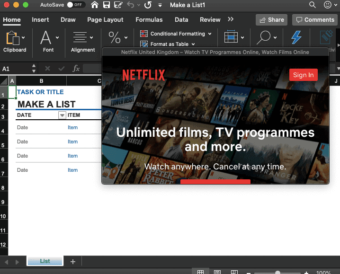The height and width of the screenshot is (274, 340).
Task: Show more ribbon tabs chevron
Action: tap(231, 19)
